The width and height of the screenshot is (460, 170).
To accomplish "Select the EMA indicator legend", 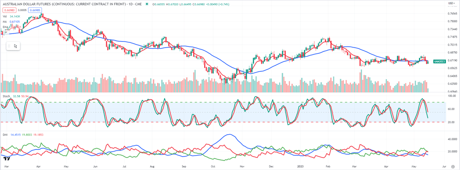I will pyautogui.click(x=5, y=27).
